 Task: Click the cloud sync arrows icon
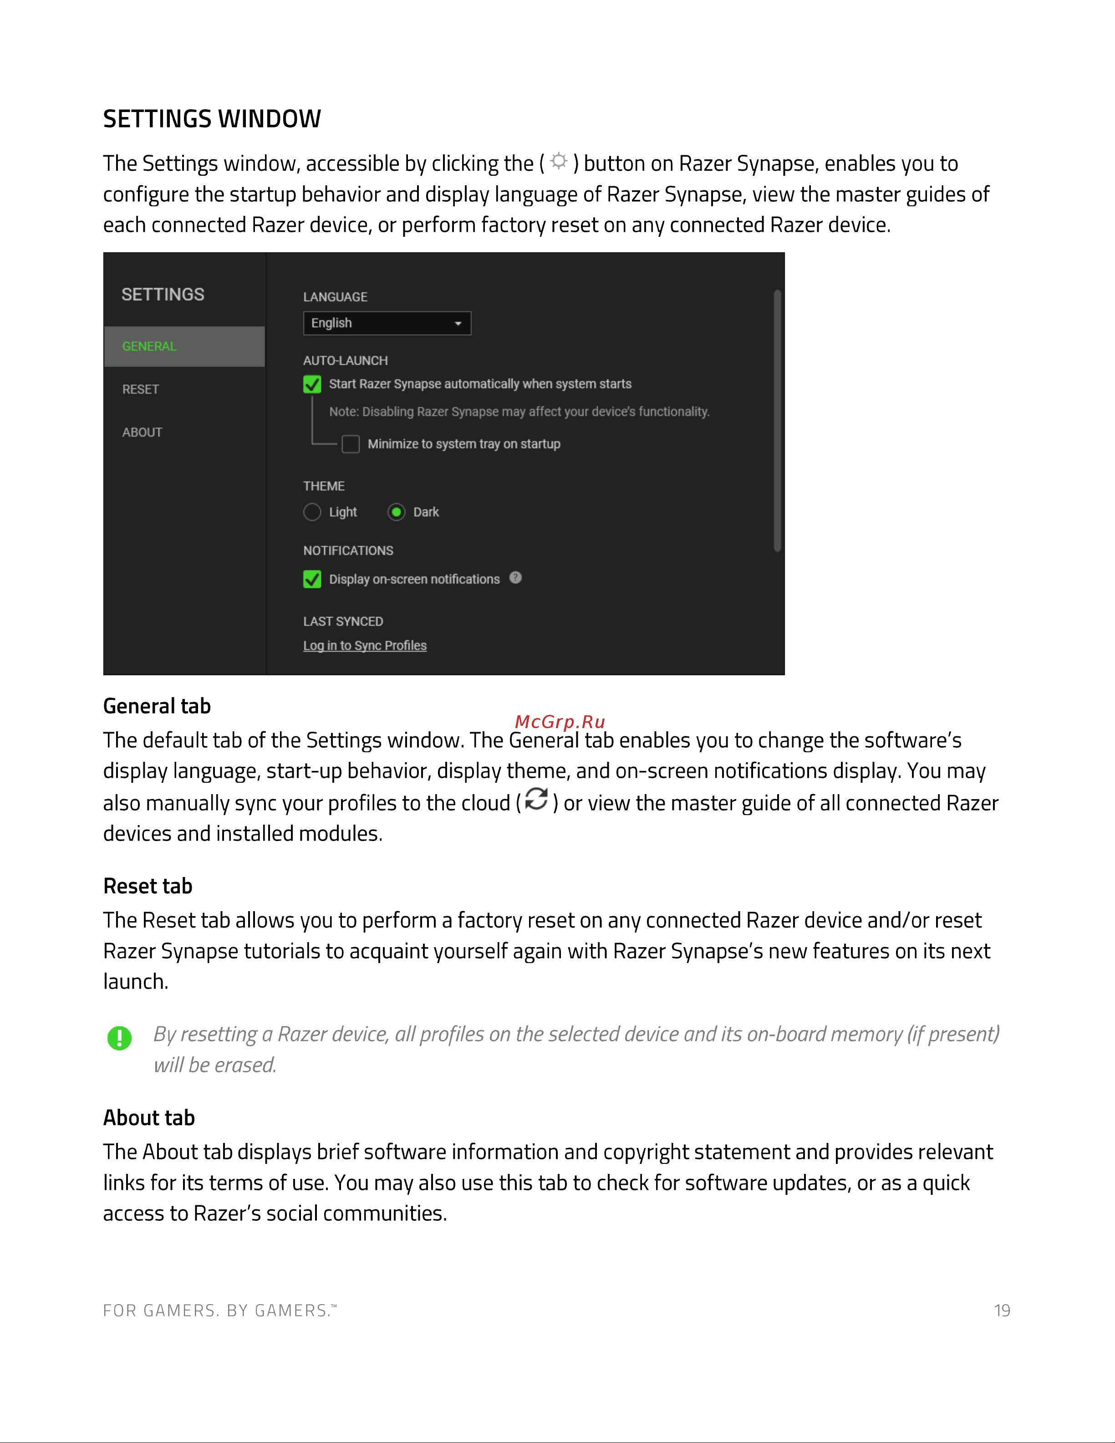(536, 800)
